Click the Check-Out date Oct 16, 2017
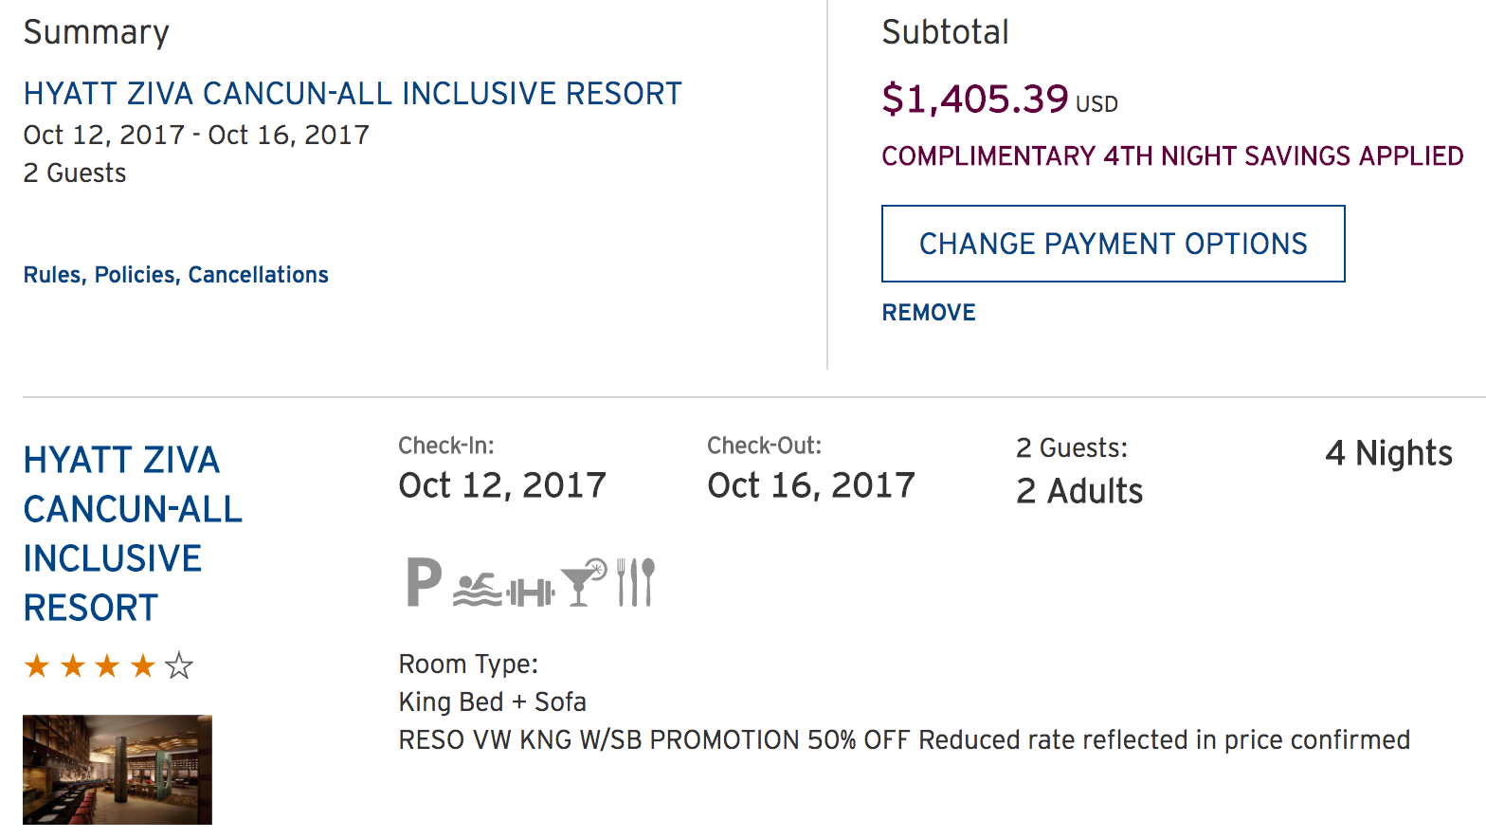 tap(811, 485)
